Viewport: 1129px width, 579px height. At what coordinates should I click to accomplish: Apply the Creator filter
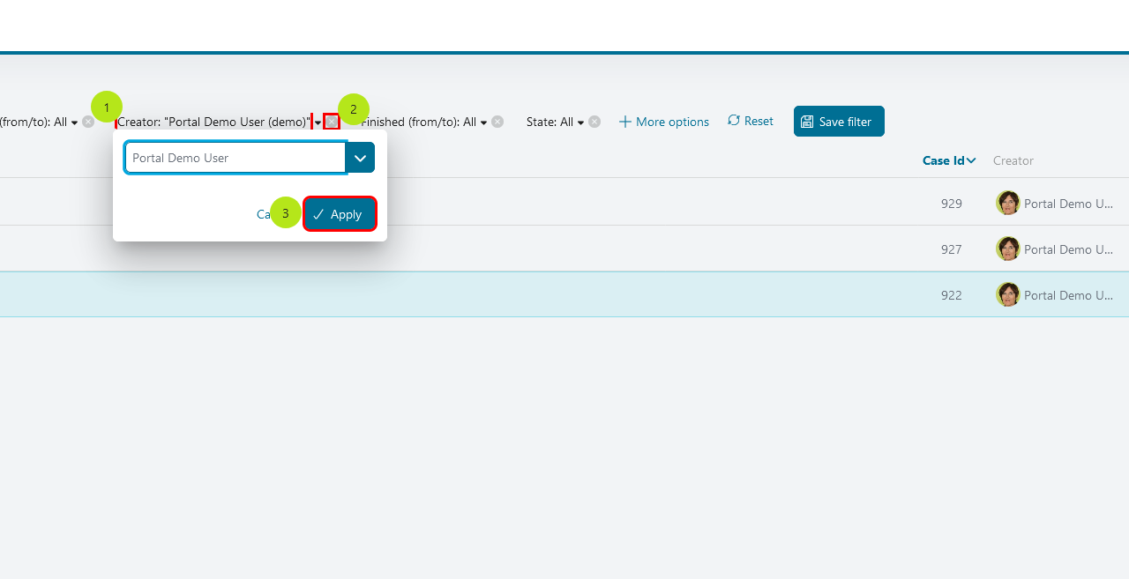pos(340,214)
